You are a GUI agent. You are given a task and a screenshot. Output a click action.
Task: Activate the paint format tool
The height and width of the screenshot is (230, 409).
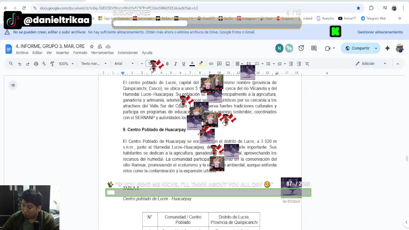(52, 64)
